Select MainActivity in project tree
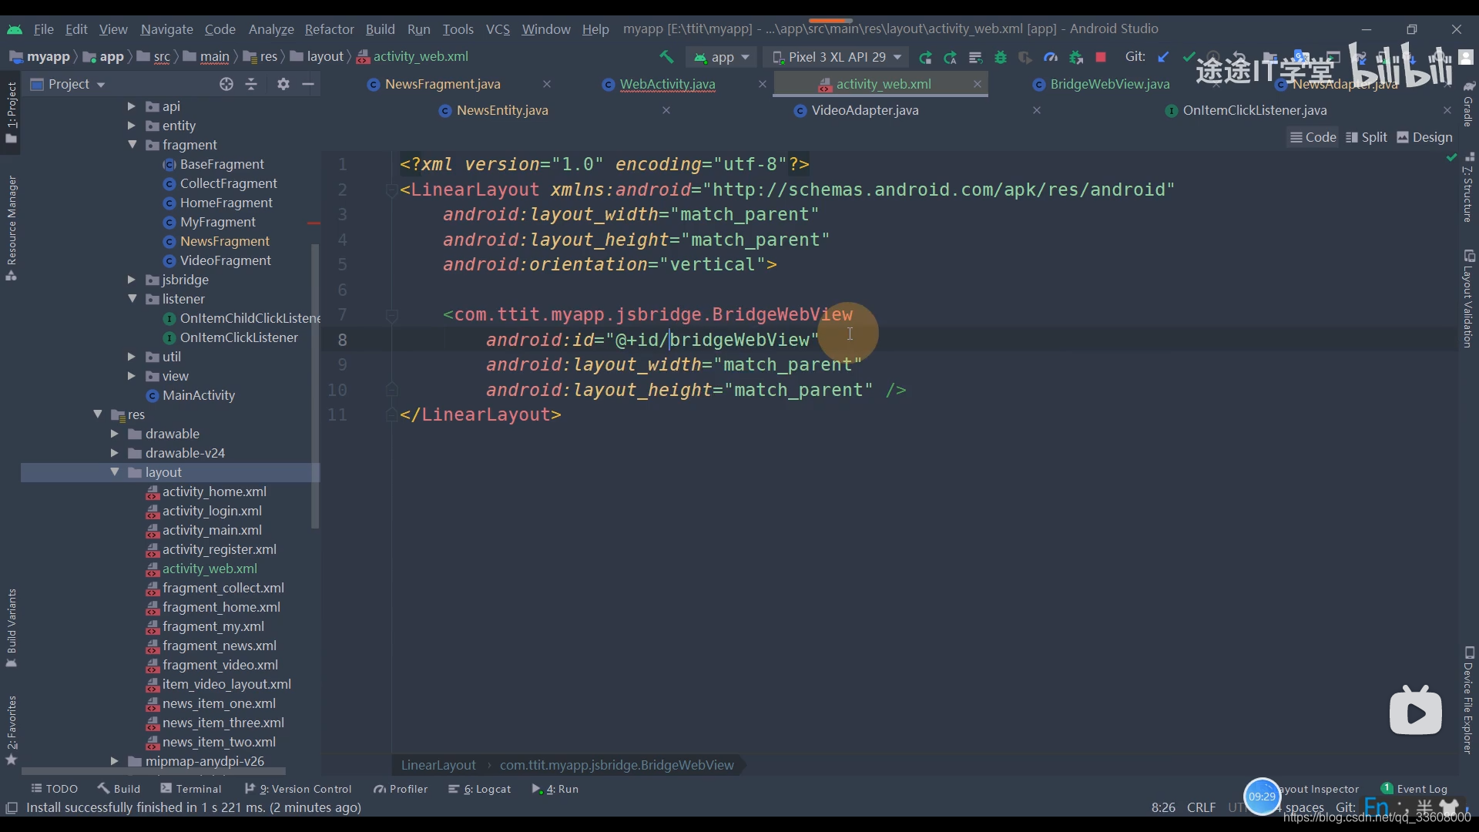 [x=198, y=395]
